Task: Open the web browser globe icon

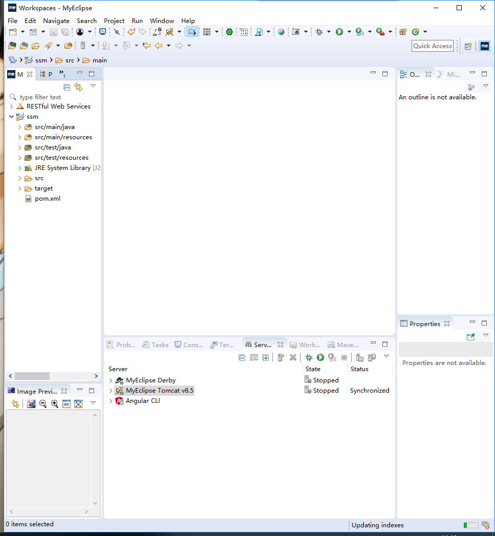Action: click(x=281, y=32)
